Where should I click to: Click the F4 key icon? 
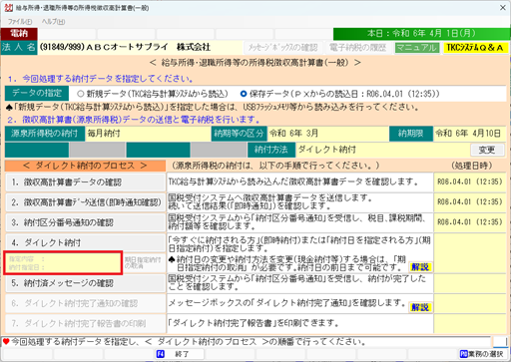[161, 354]
